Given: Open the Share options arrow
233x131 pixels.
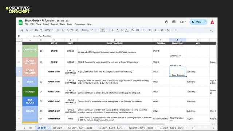Looking at the screenshot, I should (x=205, y=22).
